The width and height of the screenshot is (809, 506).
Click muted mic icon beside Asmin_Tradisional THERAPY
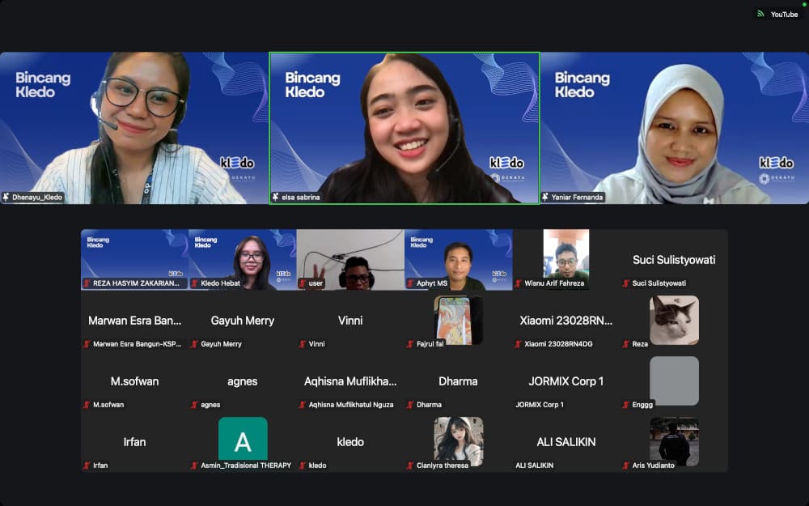click(x=194, y=466)
